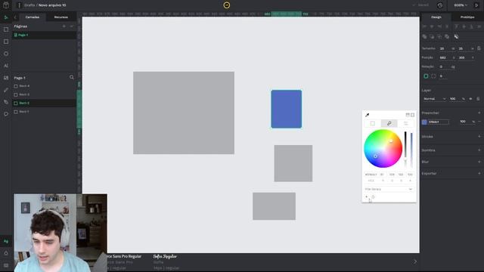Select the large gray rectangle on canvas

pos(184,113)
